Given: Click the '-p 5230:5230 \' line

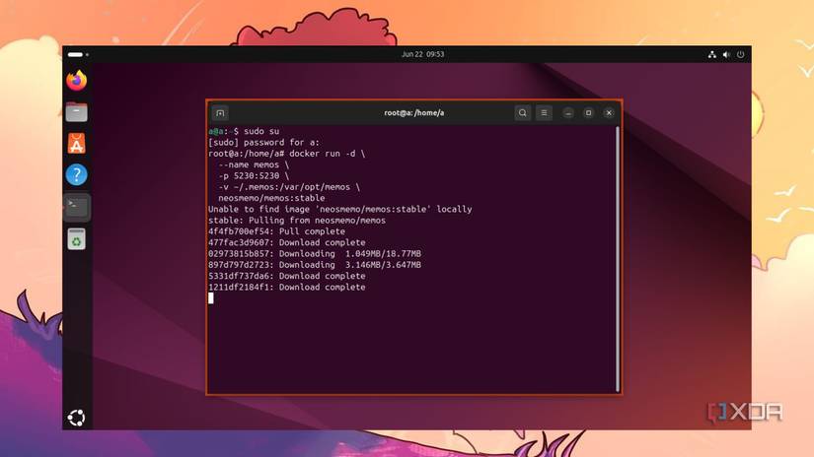Looking at the screenshot, I should 254,175.
